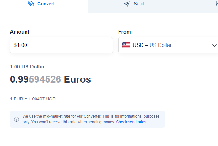Click the 1 EUR = 1.00407 USD rate
This screenshot has height=146, width=218.
coord(33,99)
